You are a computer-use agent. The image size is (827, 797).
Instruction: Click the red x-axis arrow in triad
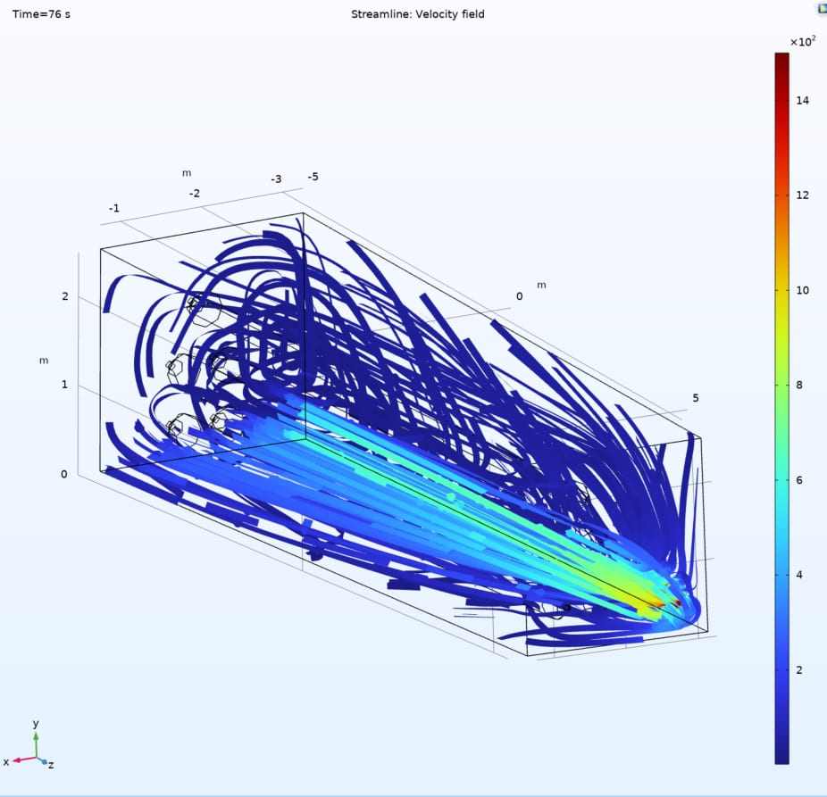click(x=24, y=760)
